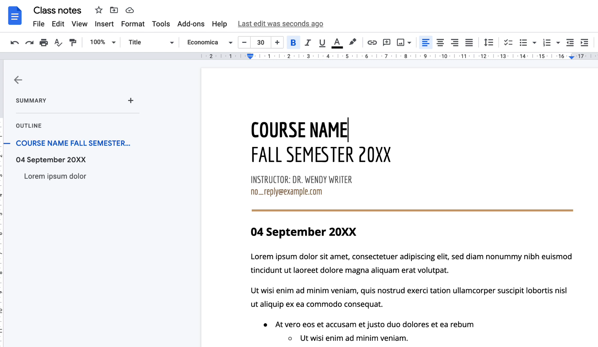Click the no_reply@example.com email link
Screen dimensions: 598x347
pos(286,192)
